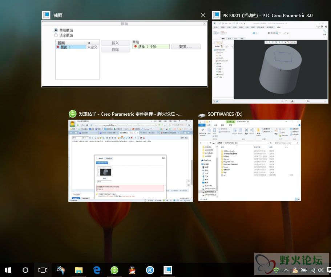The width and height of the screenshot is (331, 277).
Task: Open the QQ penguin taskbar icon
Action: (132, 270)
